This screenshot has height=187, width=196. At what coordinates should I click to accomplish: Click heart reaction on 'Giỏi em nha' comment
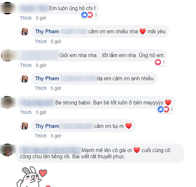pyautogui.click(x=158, y=62)
